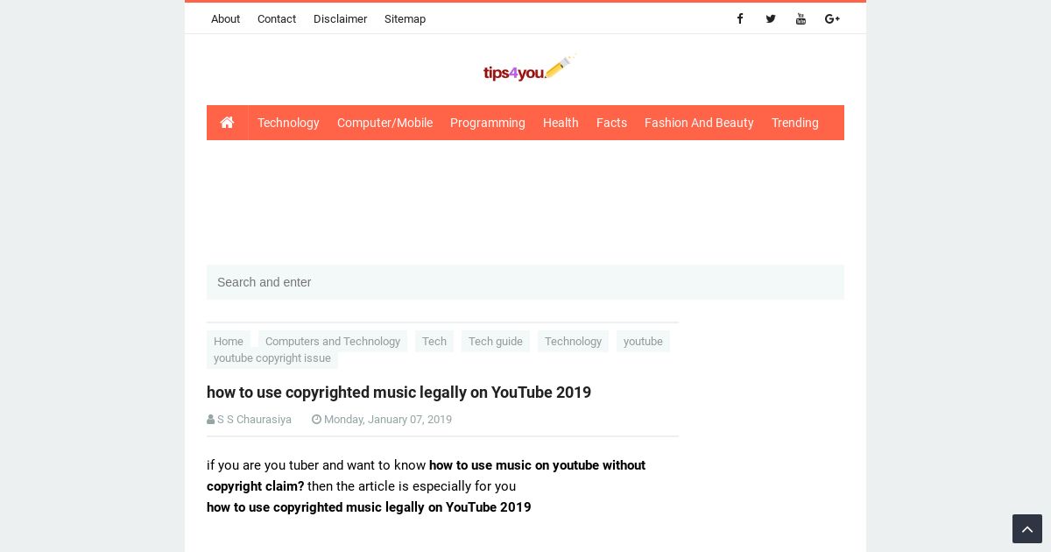This screenshot has height=552, width=1051.
Task: Open the Twitter social icon
Action: pyautogui.click(x=771, y=18)
